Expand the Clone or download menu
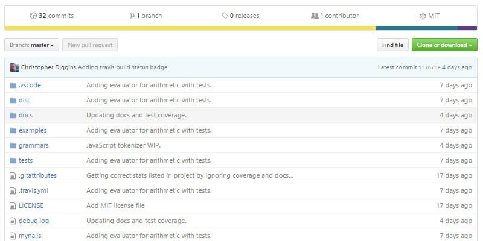The height and width of the screenshot is (241, 483). 444,45
